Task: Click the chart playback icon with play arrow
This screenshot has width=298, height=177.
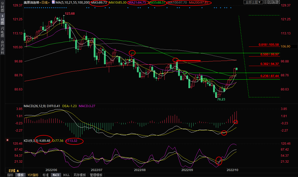Action: click(274, 2)
